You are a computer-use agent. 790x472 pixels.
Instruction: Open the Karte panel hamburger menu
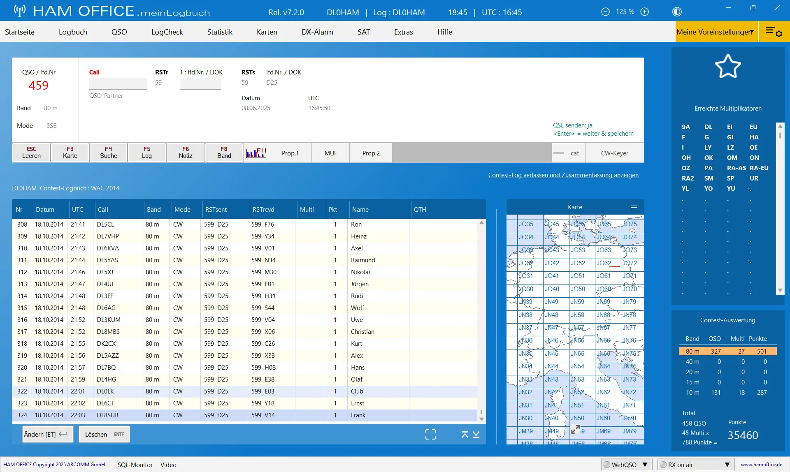[x=634, y=207]
